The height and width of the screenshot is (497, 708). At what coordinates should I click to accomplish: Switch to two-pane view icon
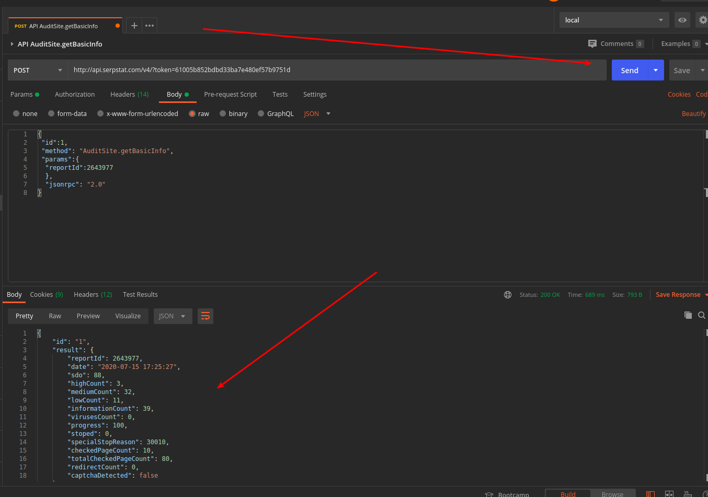pyautogui.click(x=669, y=494)
